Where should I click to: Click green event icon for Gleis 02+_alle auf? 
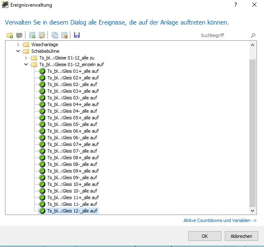click(x=42, y=78)
